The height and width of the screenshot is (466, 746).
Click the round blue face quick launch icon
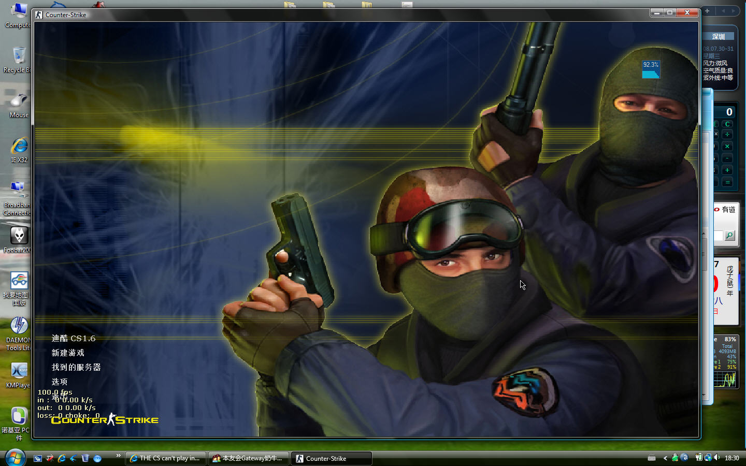97,458
